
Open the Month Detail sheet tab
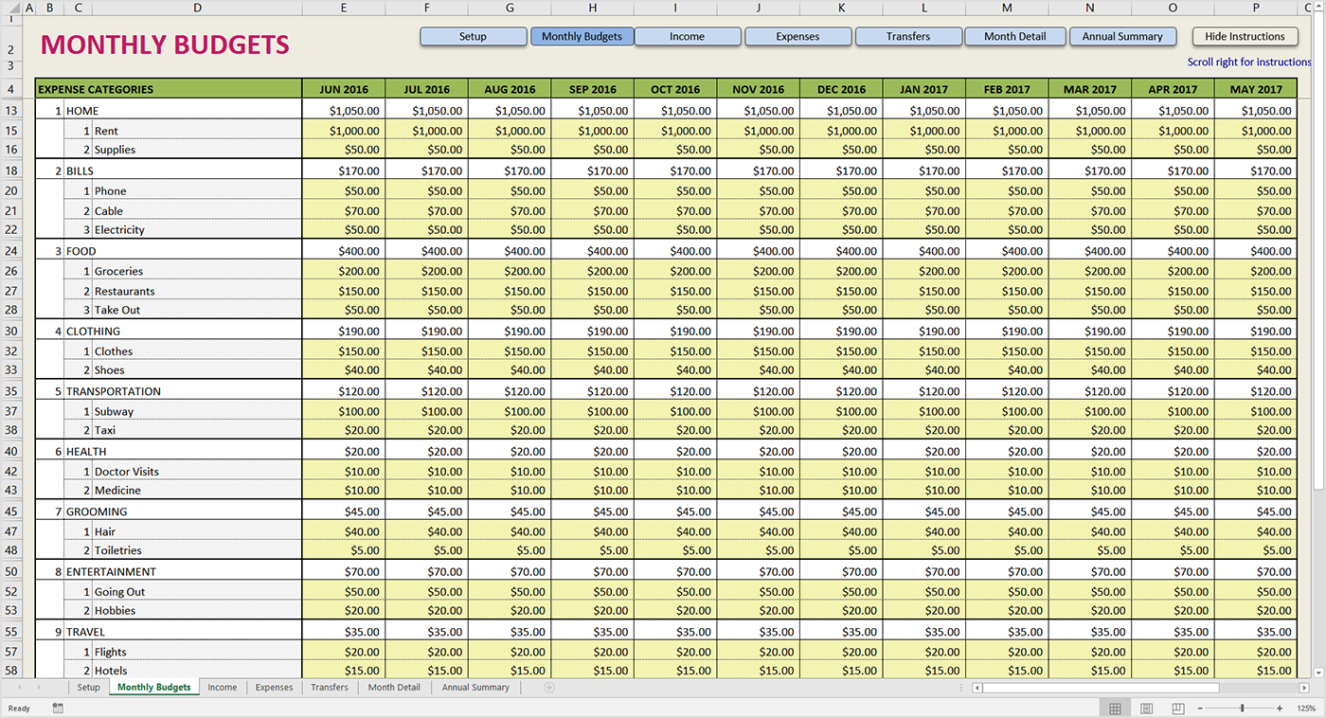tap(394, 688)
